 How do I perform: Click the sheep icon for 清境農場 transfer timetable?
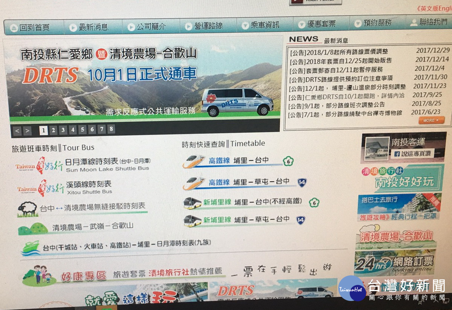click(27, 209)
